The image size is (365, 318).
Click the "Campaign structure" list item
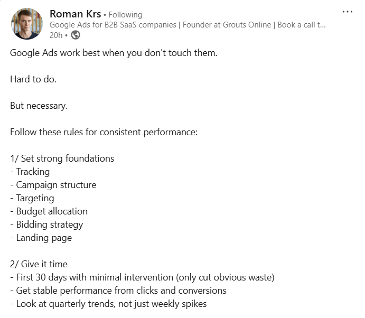tap(56, 185)
